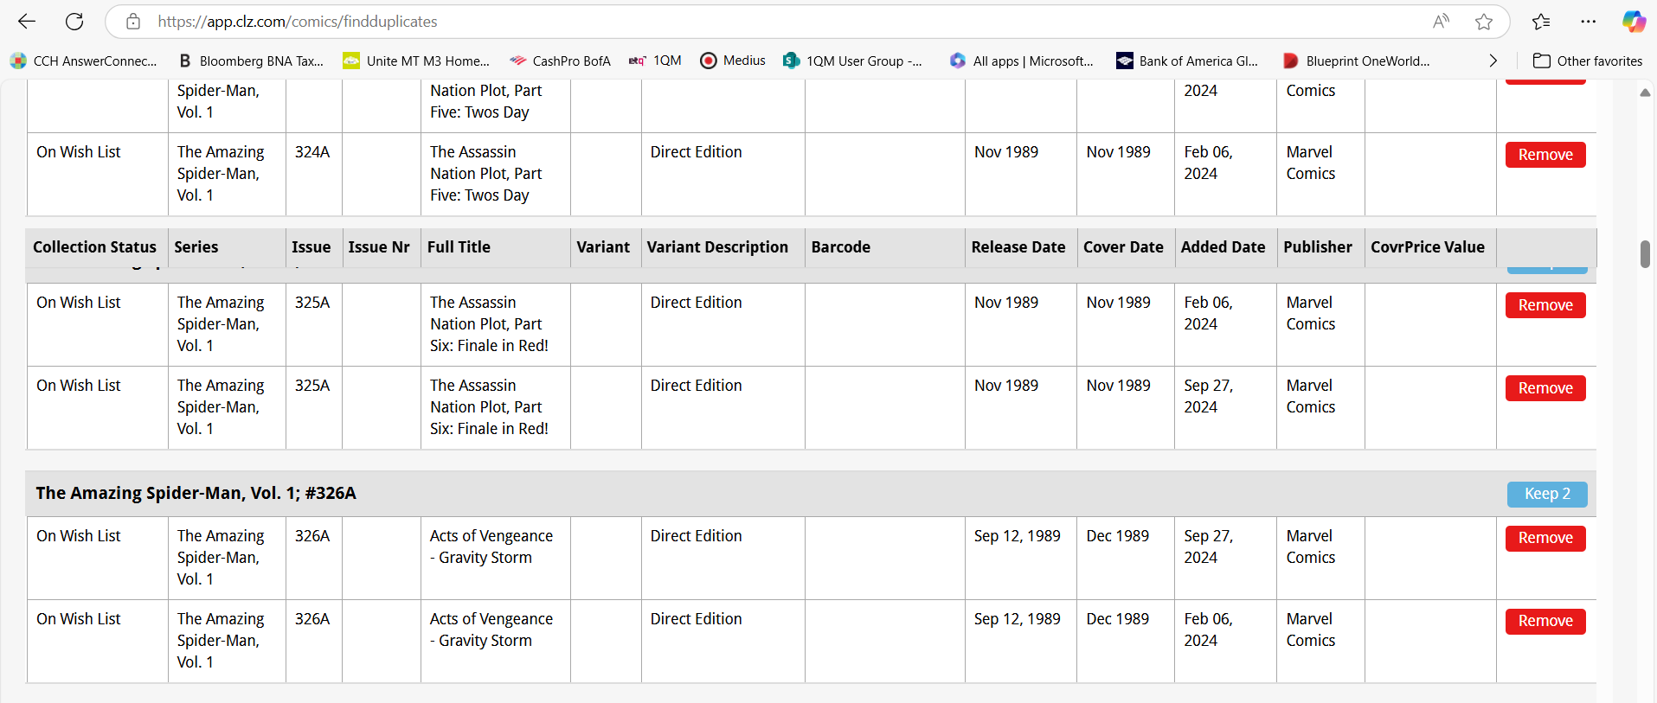The image size is (1657, 703).
Task: Add this page to favorites with star
Action: click(1484, 22)
